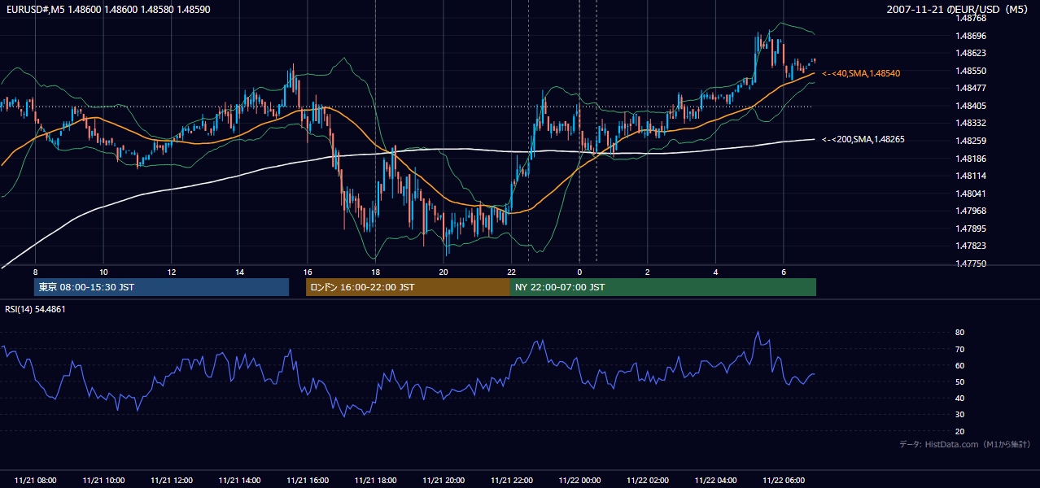The image size is (1040, 488).
Task: Click the HistData.com data source credit
Action: 965,444
